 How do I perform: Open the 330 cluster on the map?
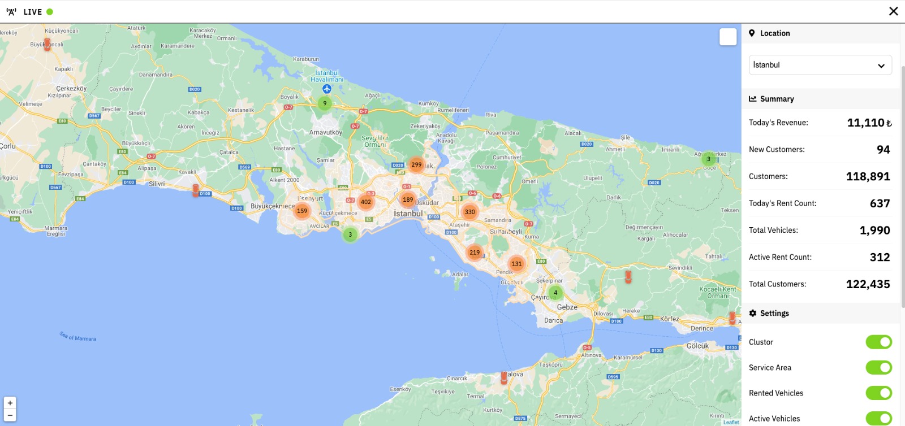click(x=469, y=212)
